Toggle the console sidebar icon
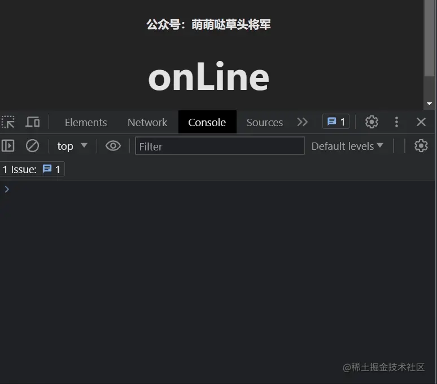Image resolution: width=437 pixels, height=384 pixels. pos(8,146)
